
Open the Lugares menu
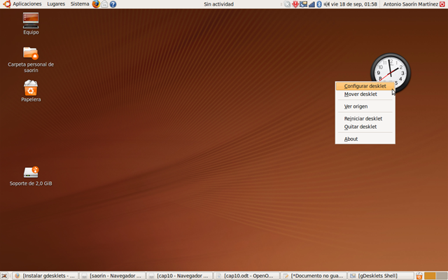point(56,4)
